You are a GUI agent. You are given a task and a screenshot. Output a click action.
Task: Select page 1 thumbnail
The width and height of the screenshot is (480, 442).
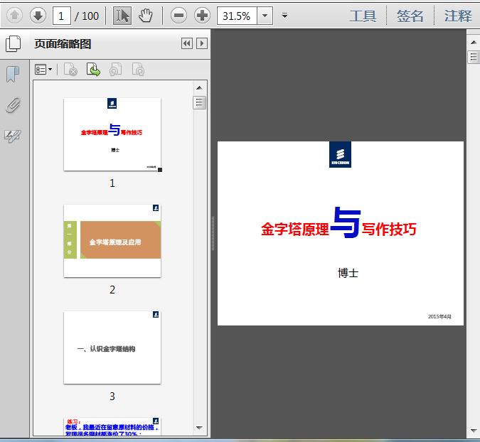112,134
